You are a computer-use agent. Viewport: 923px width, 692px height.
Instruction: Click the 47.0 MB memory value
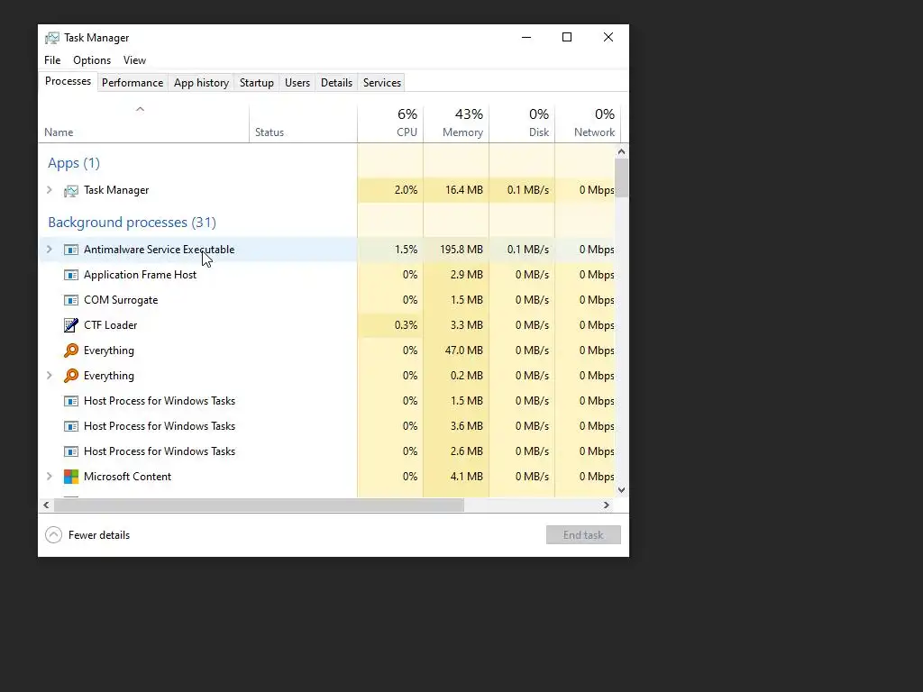click(464, 351)
